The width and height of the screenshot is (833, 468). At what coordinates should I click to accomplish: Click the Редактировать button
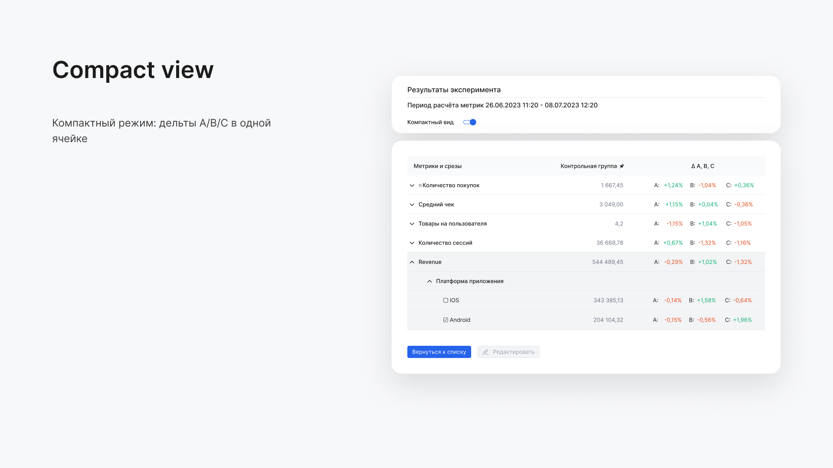tap(508, 352)
